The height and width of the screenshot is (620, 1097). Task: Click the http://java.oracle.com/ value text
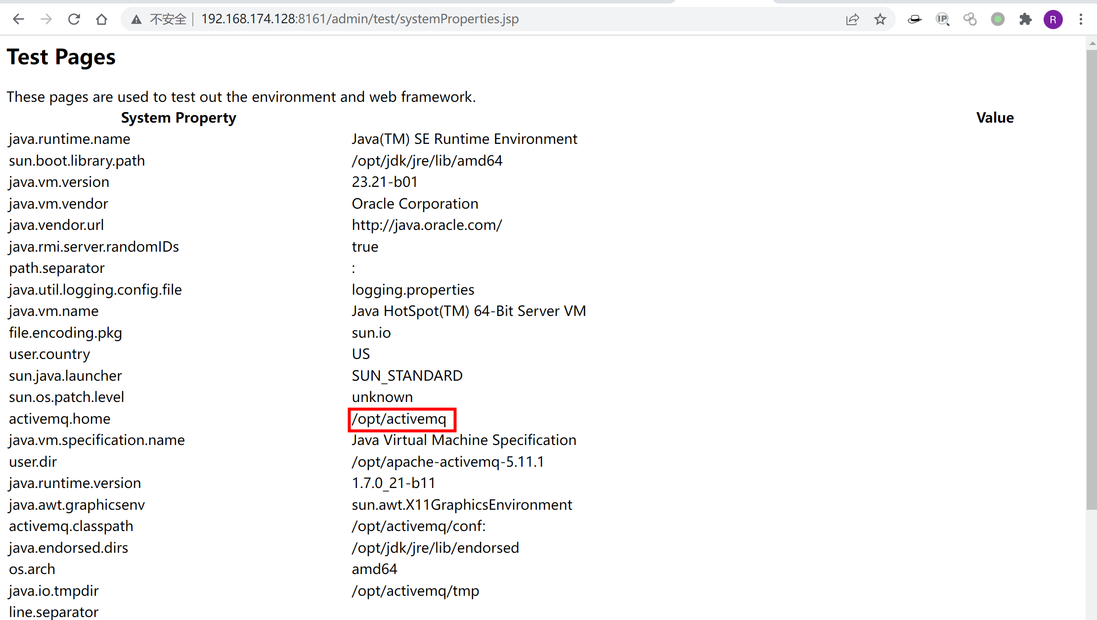(x=427, y=225)
